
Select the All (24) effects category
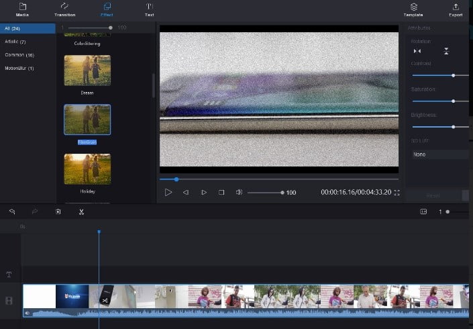click(28, 28)
